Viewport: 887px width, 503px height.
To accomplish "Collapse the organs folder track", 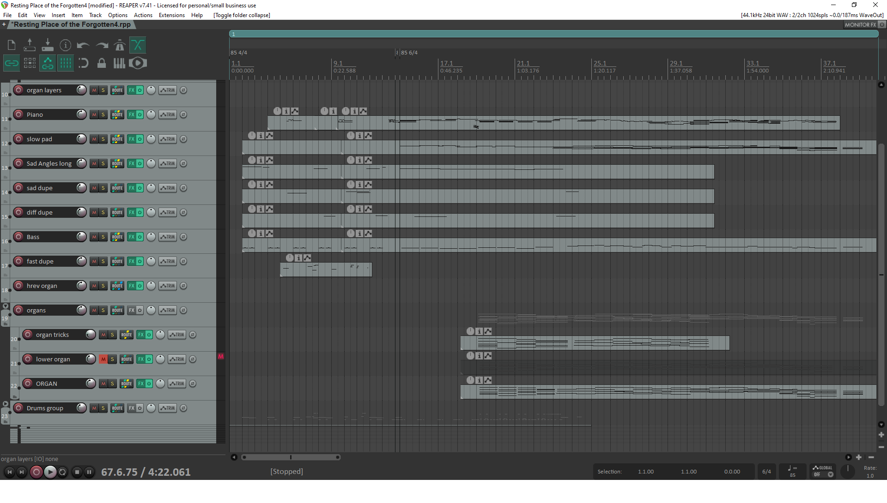I will 6,306.
